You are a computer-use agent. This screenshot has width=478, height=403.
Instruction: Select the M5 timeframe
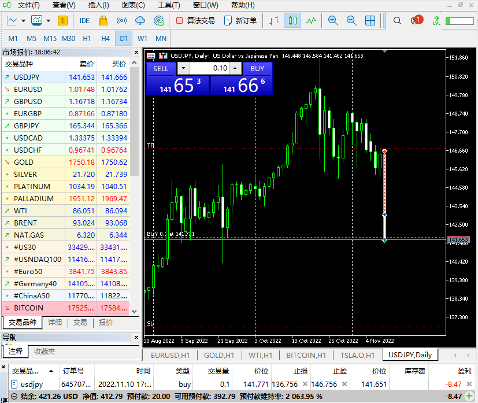[31, 39]
